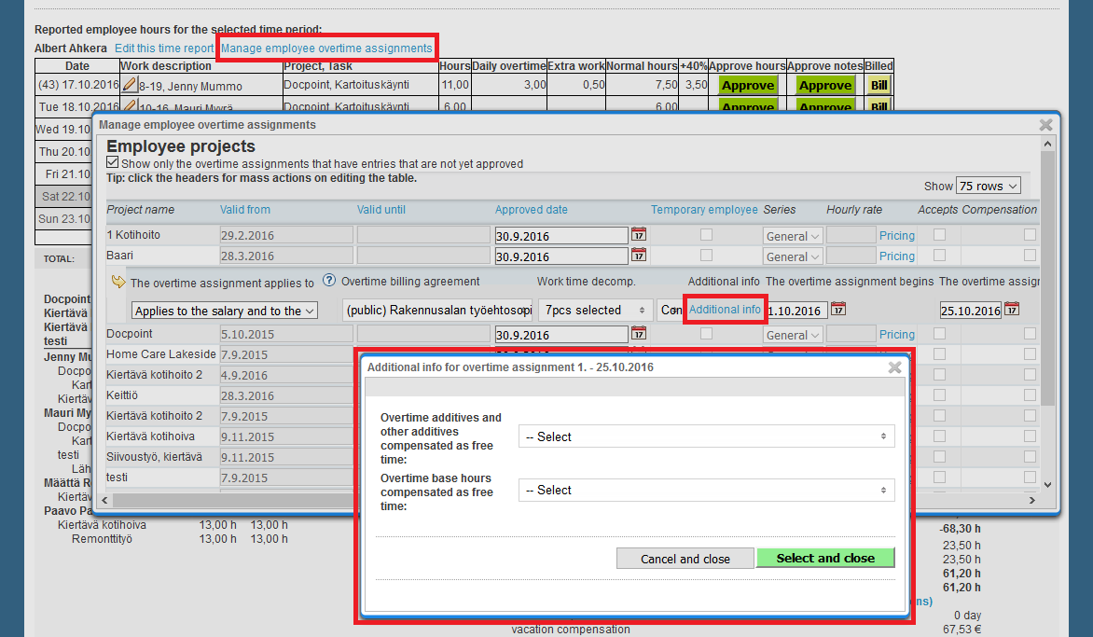Open overtime base hours free time Select dropdown
Viewport: 1093px width, 637px height.
tap(706, 490)
